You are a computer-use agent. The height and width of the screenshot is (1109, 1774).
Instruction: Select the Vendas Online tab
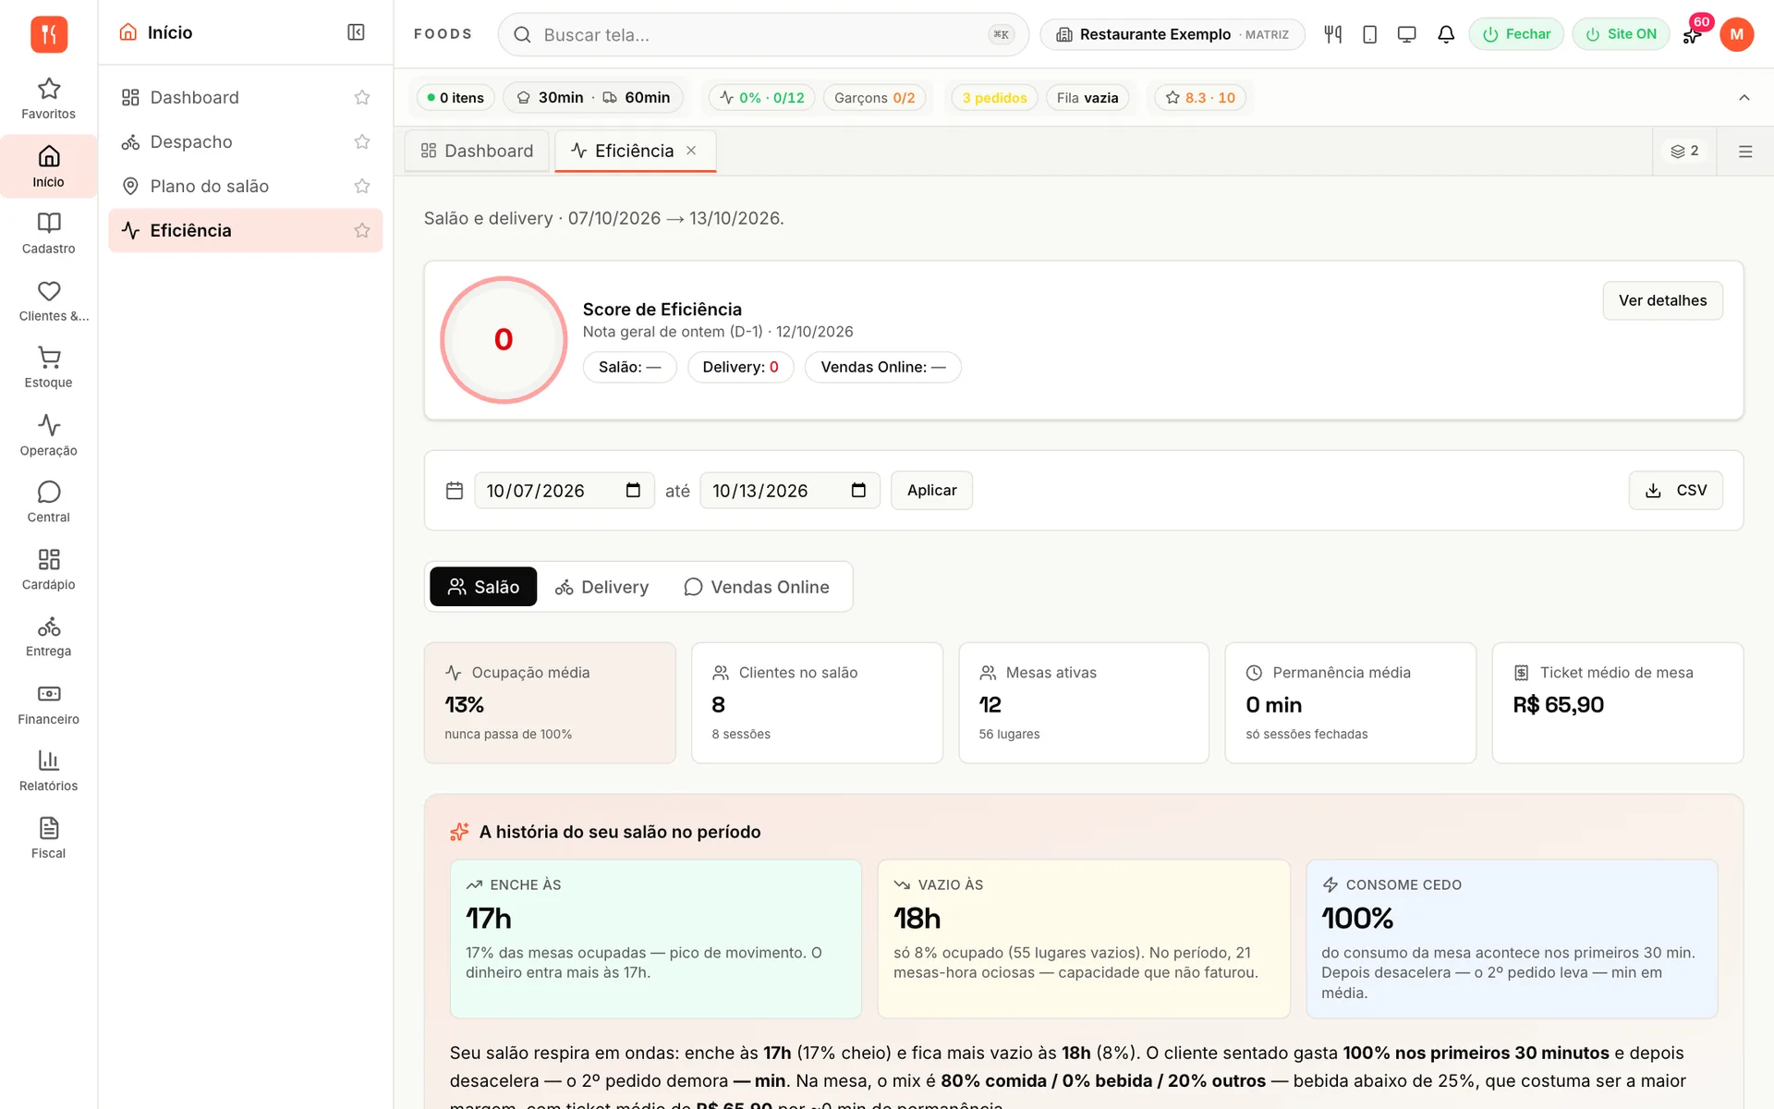coord(757,587)
